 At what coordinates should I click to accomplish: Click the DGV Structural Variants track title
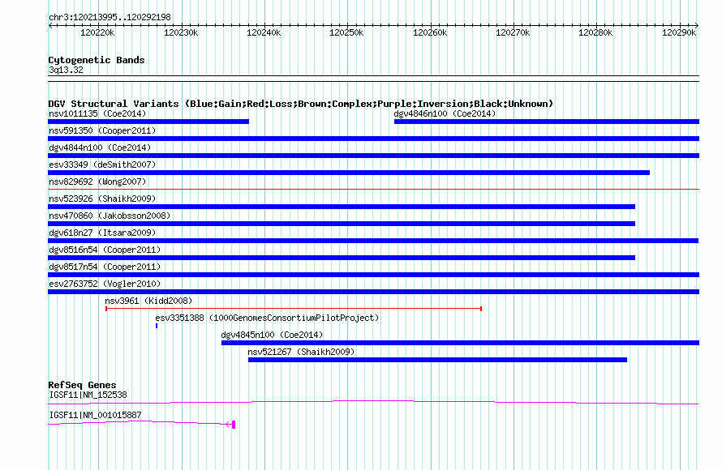tap(301, 104)
